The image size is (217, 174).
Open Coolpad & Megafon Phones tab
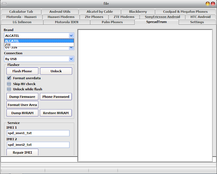185,12
